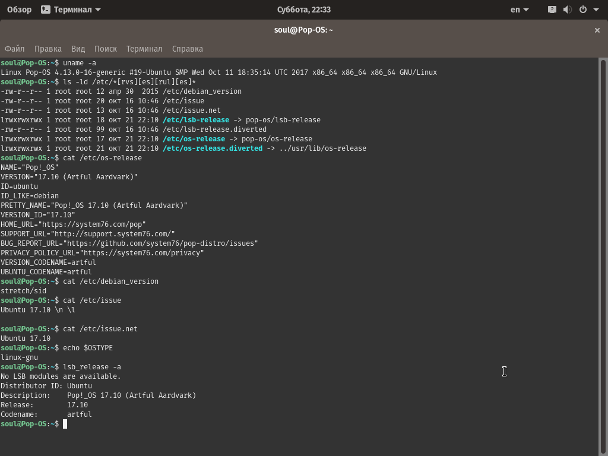Viewport: 608px width, 456px height.
Task: Click the 'cat /etc/issue' command line
Action: tap(61, 300)
